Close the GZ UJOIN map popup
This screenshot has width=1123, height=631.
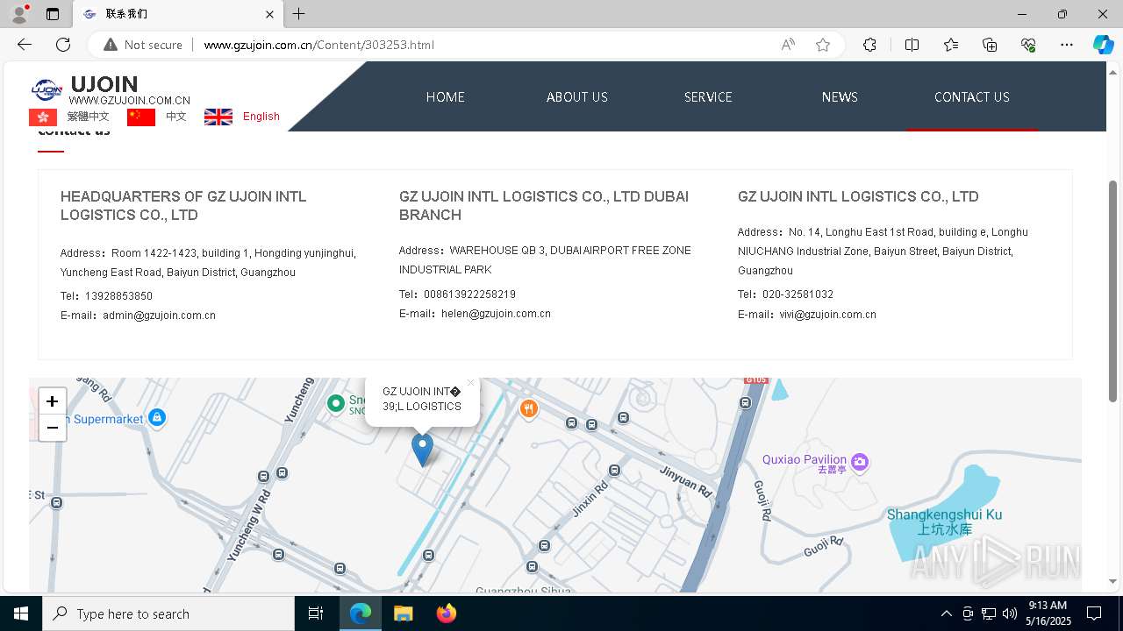pos(471,383)
